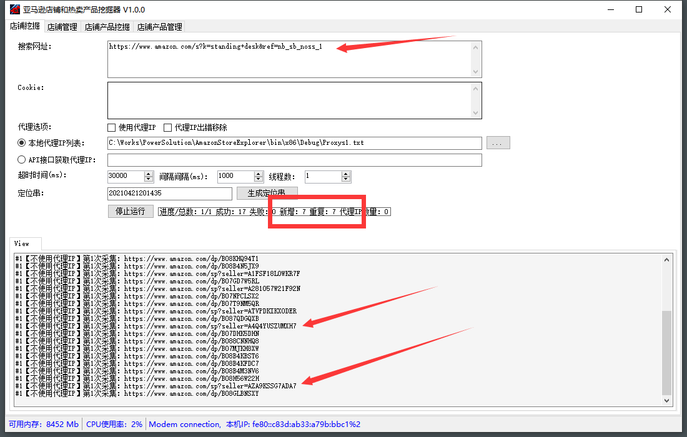
Task: Click the log line ending in B087QDGQXB
Action: click(x=137, y=319)
